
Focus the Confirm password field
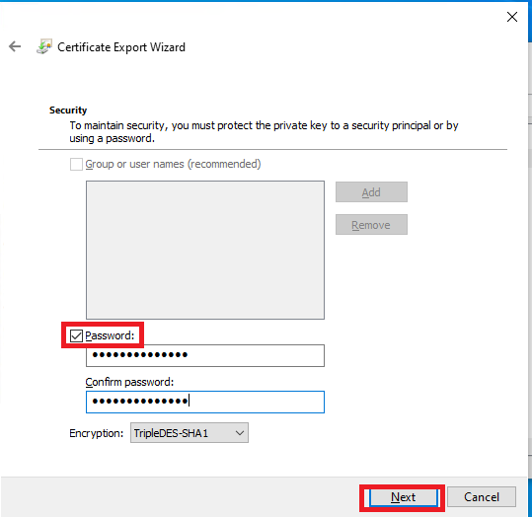pyautogui.click(x=205, y=402)
